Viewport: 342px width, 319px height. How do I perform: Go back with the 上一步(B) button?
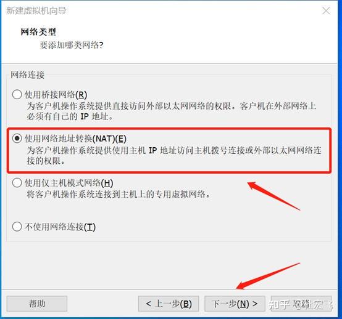click(x=169, y=304)
